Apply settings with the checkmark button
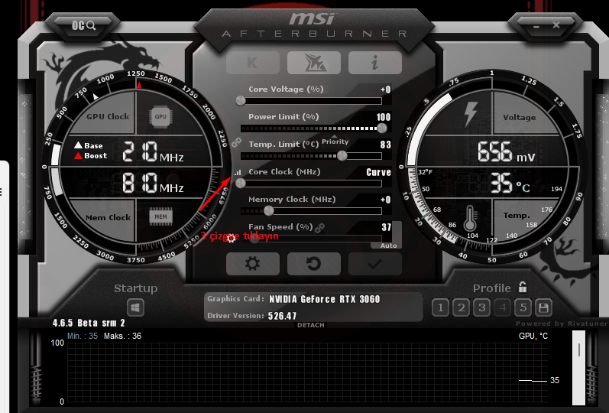The width and height of the screenshot is (609, 413). click(x=375, y=264)
